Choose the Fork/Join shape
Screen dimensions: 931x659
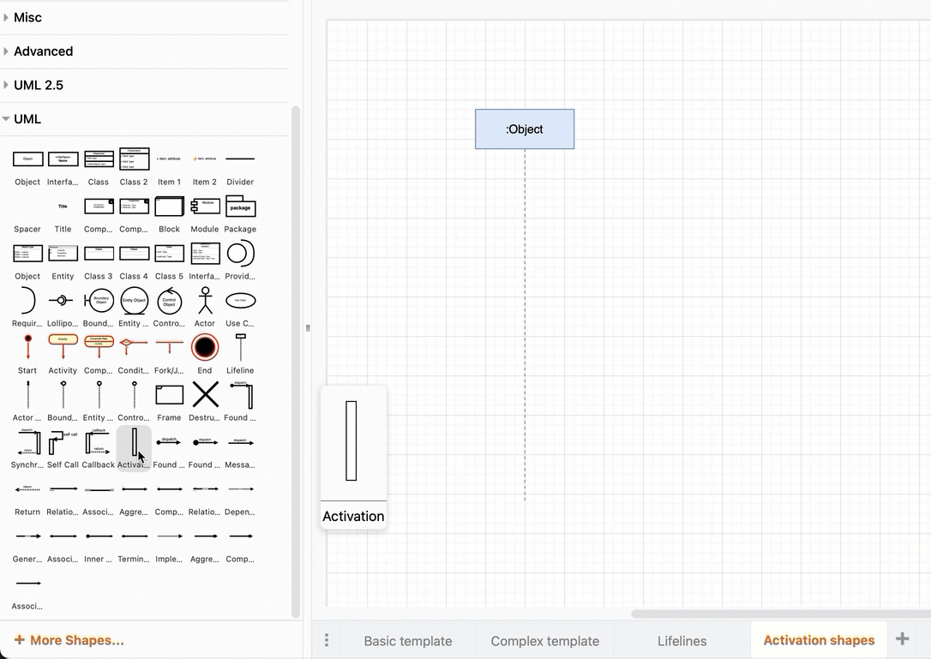[x=169, y=347]
